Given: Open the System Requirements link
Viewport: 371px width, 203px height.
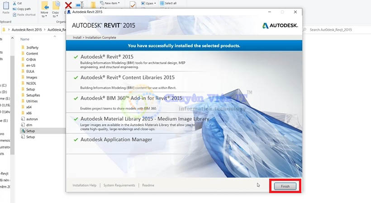Looking at the screenshot, I should pos(119,185).
